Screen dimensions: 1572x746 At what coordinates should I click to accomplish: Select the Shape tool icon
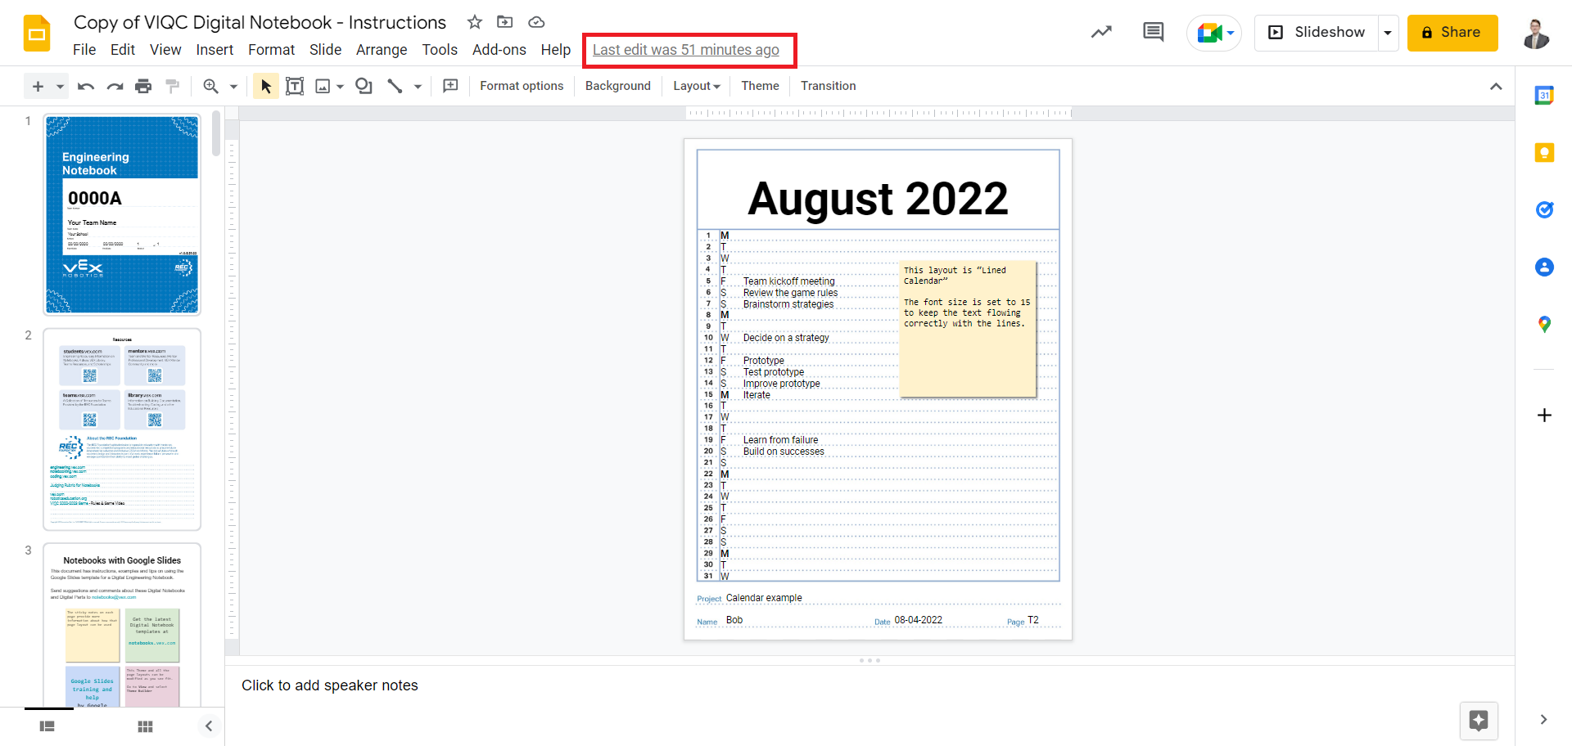(x=364, y=86)
